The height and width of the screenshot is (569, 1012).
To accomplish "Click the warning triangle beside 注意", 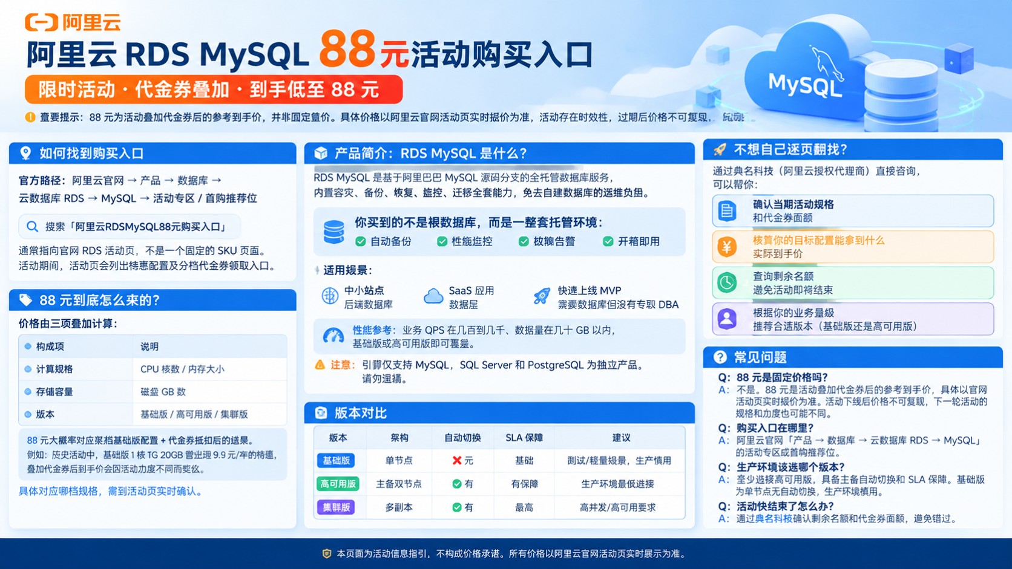I will 320,365.
